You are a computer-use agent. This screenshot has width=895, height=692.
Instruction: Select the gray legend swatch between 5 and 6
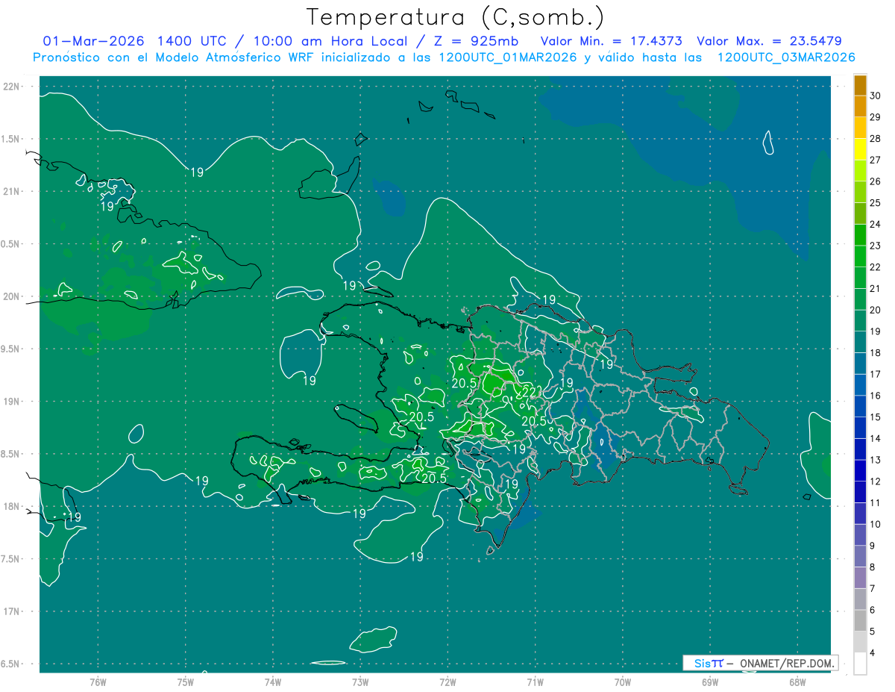click(860, 620)
